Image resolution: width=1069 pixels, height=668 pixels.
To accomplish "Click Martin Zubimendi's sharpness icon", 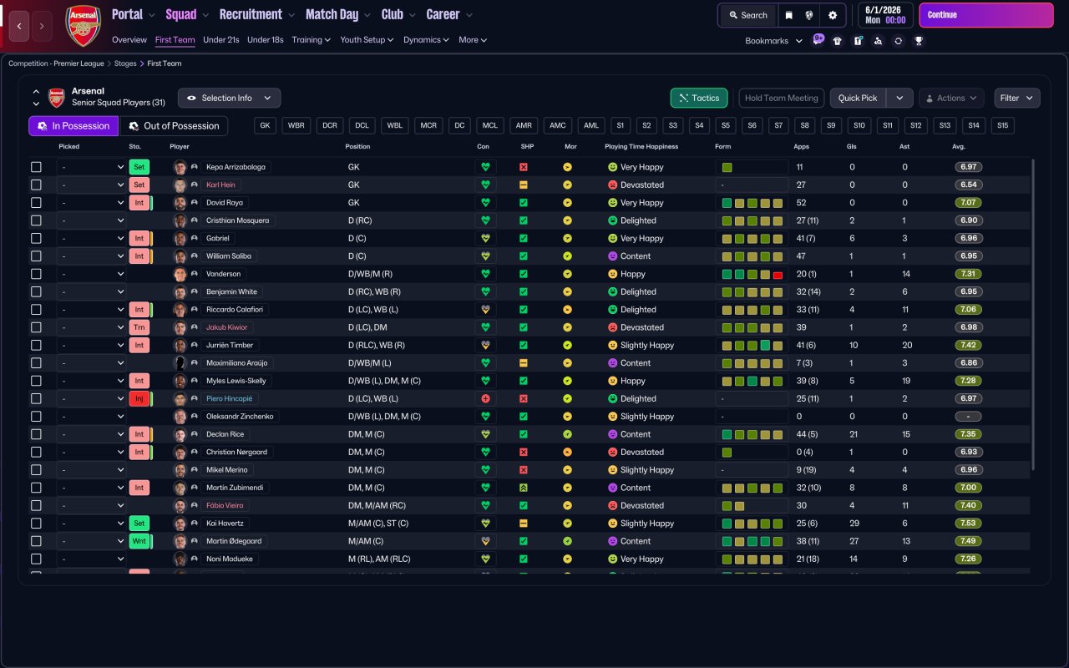I will point(524,488).
